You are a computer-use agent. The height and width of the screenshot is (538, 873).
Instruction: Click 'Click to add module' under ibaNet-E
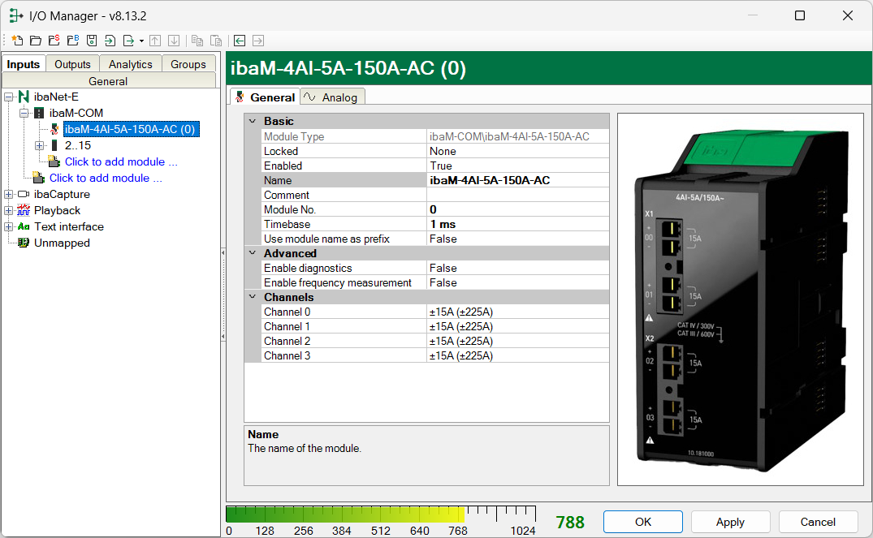(x=106, y=178)
